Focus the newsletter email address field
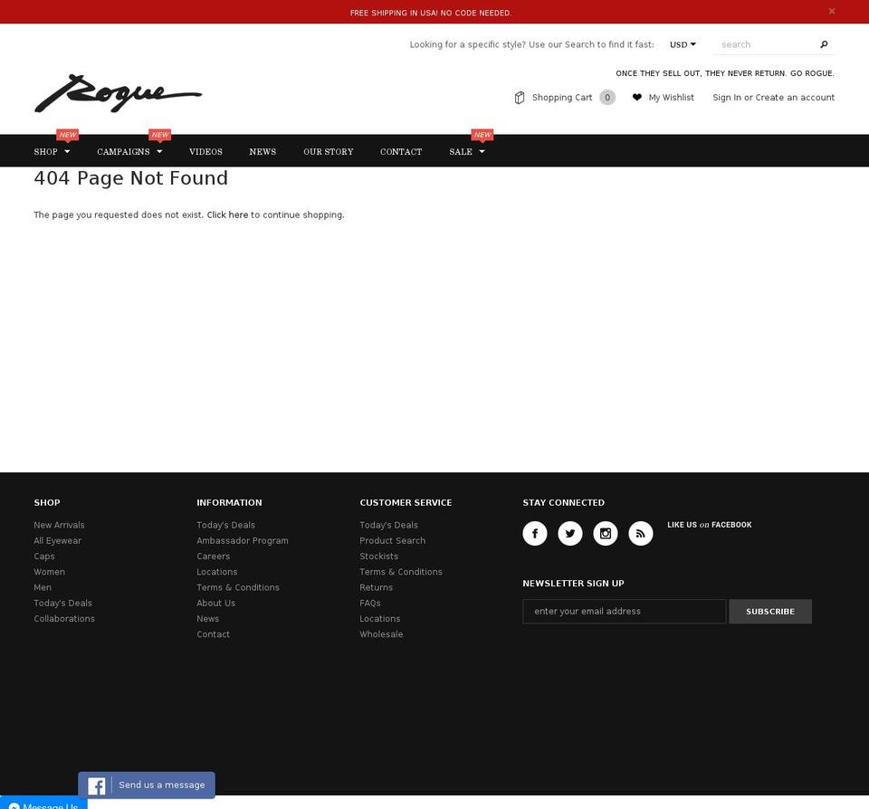This screenshot has width=869, height=809. tap(624, 611)
